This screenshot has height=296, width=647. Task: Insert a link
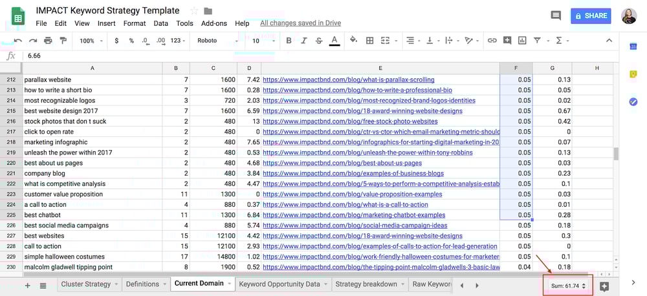click(492, 41)
